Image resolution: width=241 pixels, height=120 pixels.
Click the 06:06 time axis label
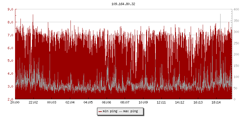click(107, 102)
